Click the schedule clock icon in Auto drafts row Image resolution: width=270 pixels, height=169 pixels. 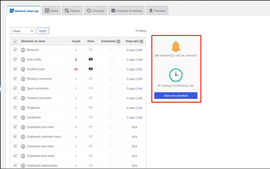tap(110, 59)
